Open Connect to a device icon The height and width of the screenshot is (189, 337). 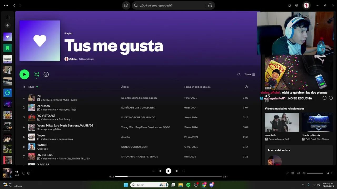(x=298, y=173)
